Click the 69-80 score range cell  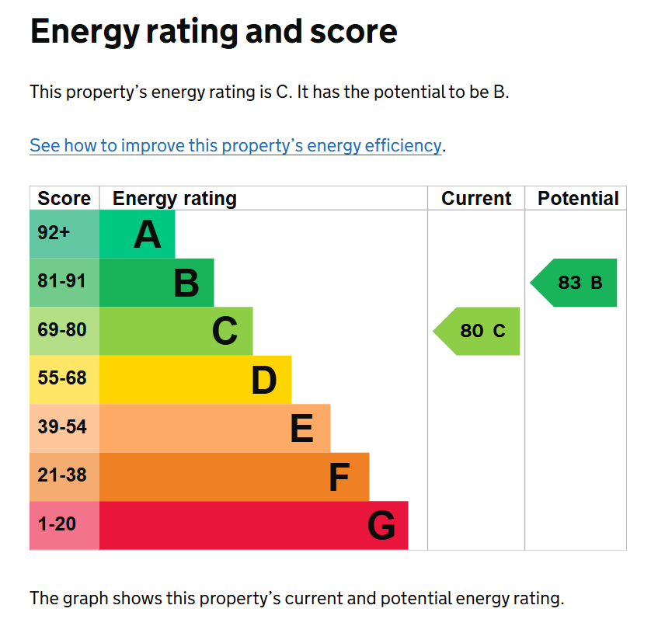coord(64,331)
